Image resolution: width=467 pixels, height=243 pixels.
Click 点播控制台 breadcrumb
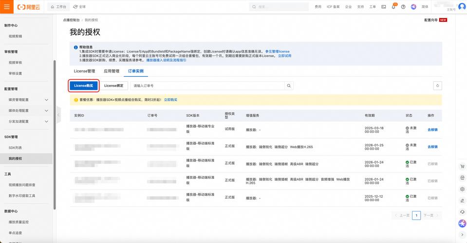pos(71,20)
